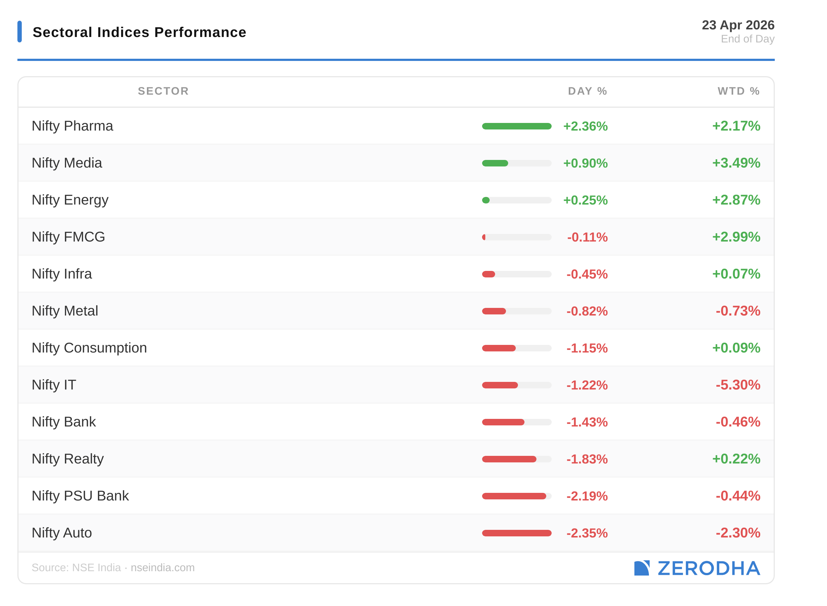The image size is (827, 606).
Task: Click the WTD % column header
Action: click(738, 91)
